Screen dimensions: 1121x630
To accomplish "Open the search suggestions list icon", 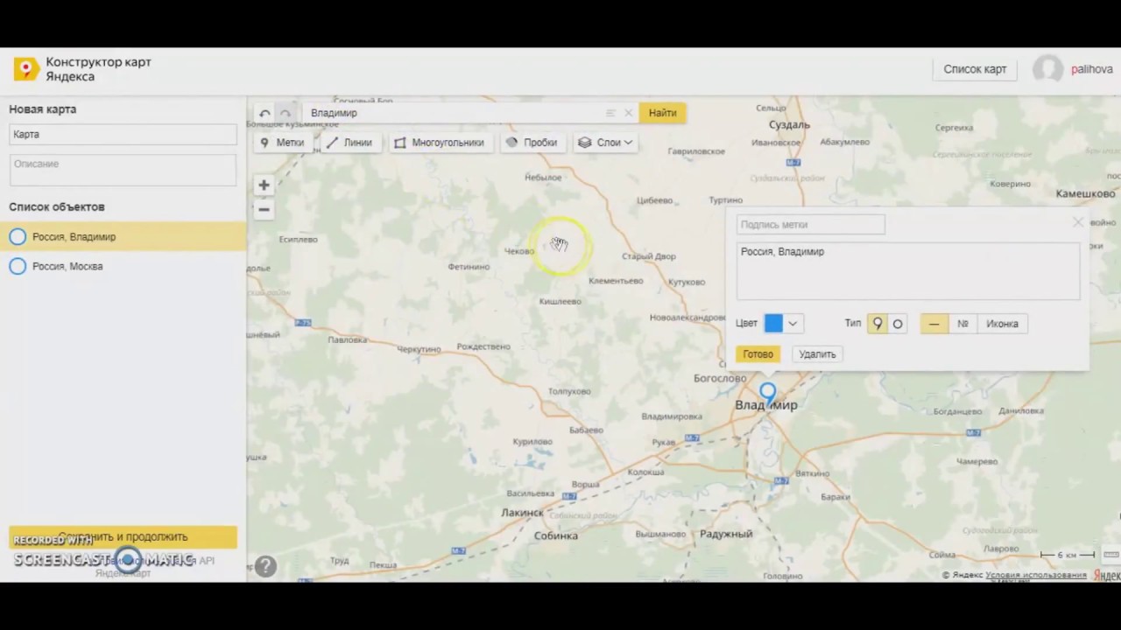I will 610,113.
